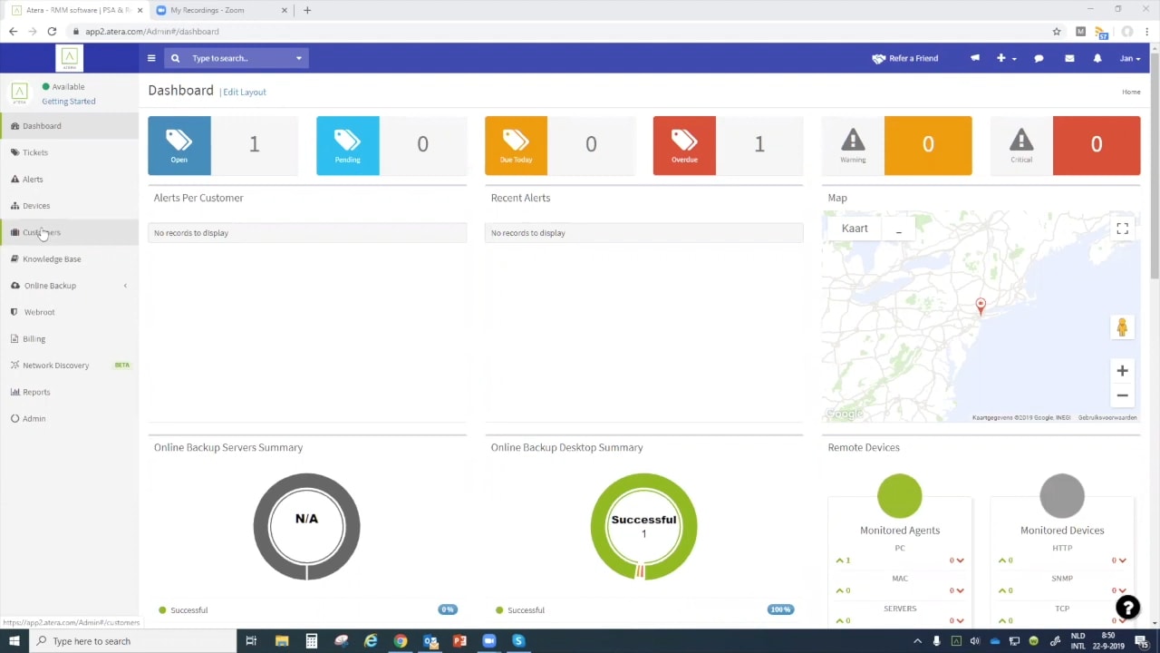Viewport: 1160px width, 653px height.
Task: Open the Devices section
Action: 36,206
